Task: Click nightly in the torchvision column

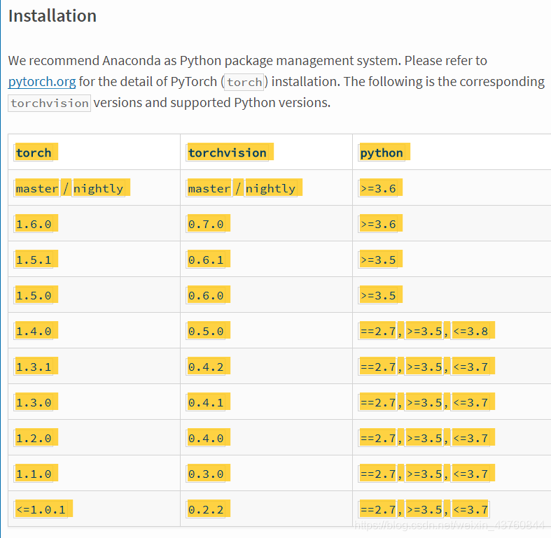Action: (270, 189)
